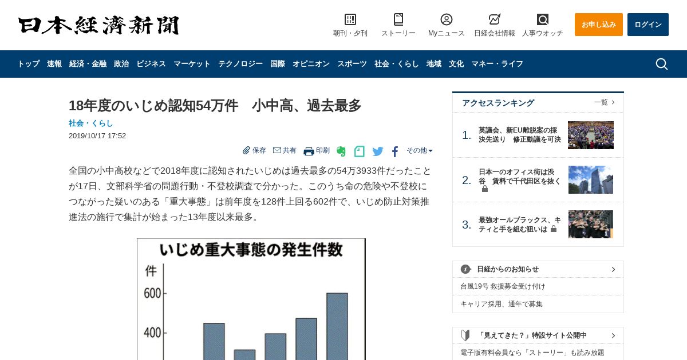The width and height of the screenshot is (687, 360).
Task: Open the 文化 section
Action: [456, 64]
